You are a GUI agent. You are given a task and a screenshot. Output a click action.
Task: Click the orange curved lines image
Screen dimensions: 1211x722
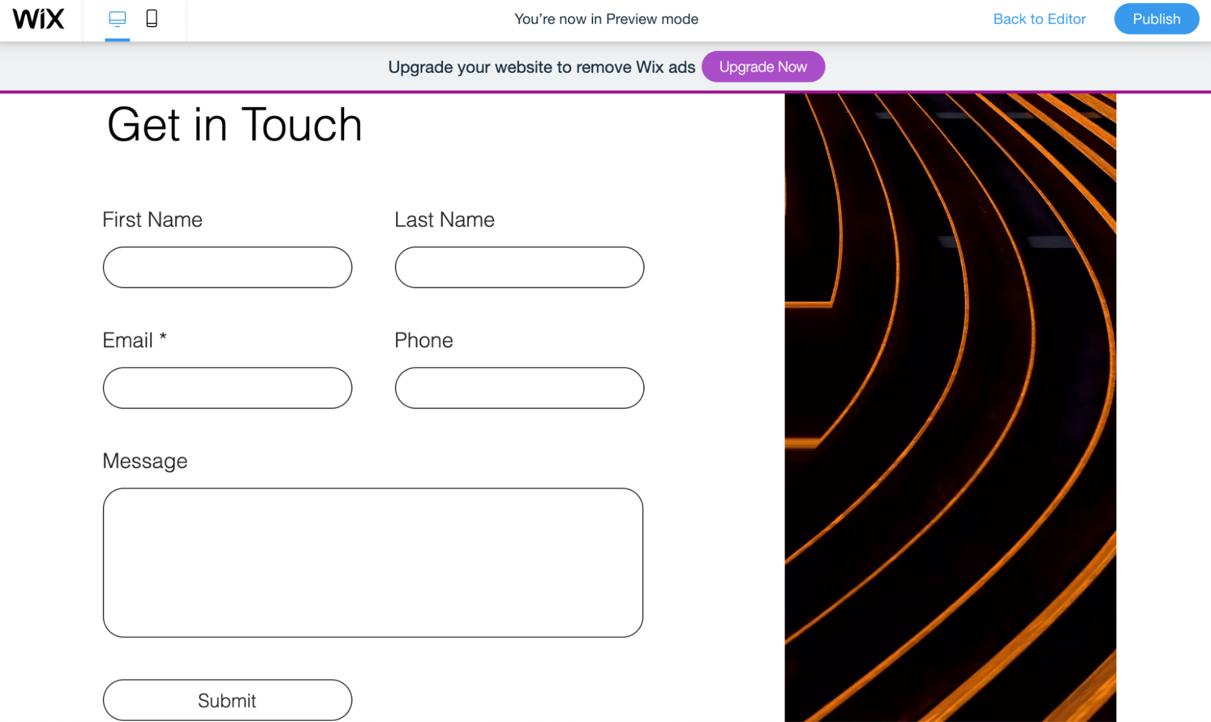(x=950, y=406)
